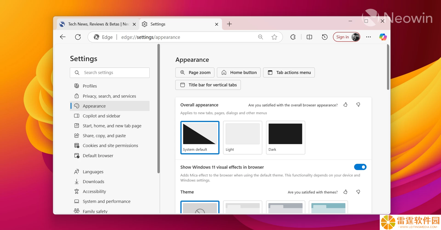Open Split screen icon in toolbar

(309, 37)
